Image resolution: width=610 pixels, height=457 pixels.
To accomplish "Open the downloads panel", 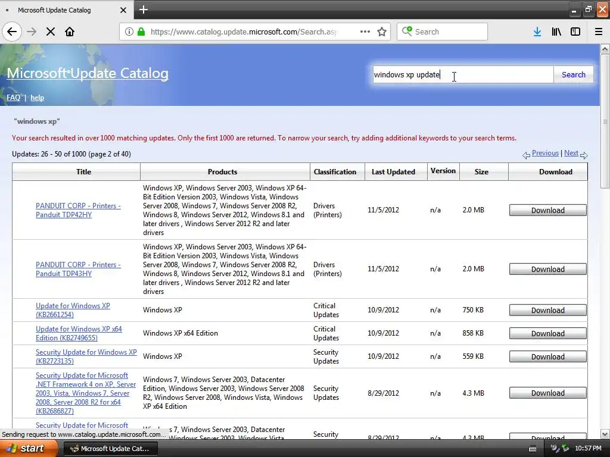I will pyautogui.click(x=537, y=32).
